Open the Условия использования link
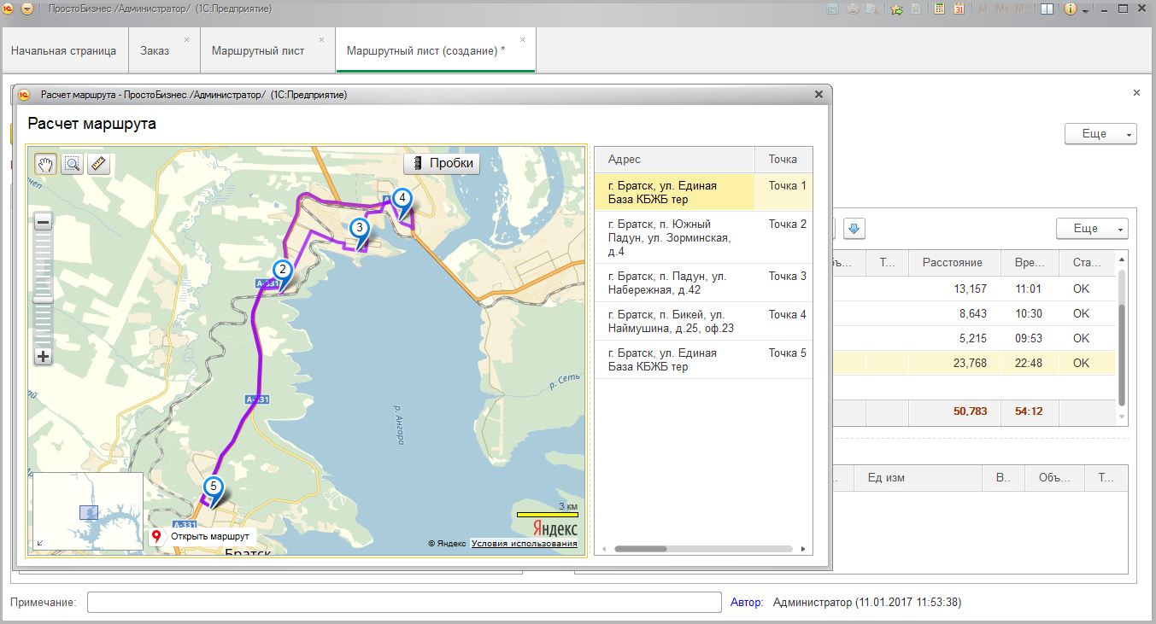 524,543
